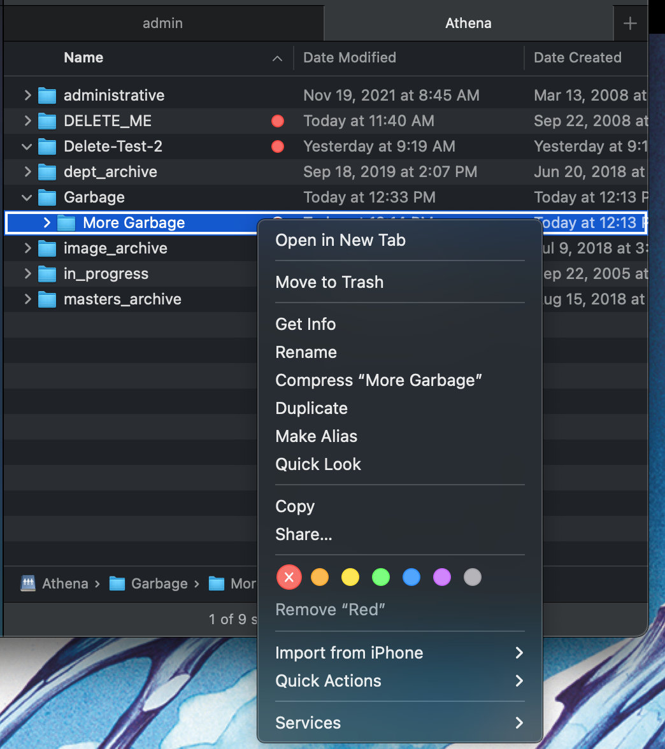Open Quick Actions submenu

pyautogui.click(x=400, y=681)
